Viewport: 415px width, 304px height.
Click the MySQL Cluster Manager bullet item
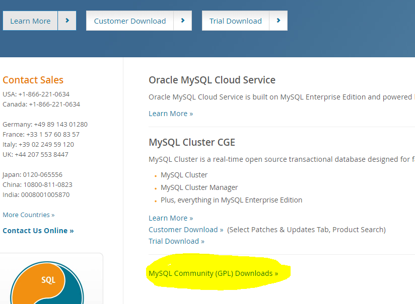tap(199, 187)
